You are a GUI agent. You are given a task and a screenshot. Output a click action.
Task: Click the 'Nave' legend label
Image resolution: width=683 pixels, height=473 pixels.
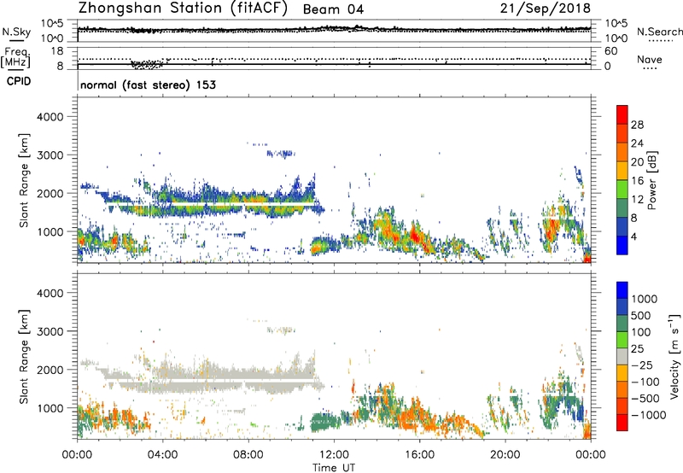[650, 60]
